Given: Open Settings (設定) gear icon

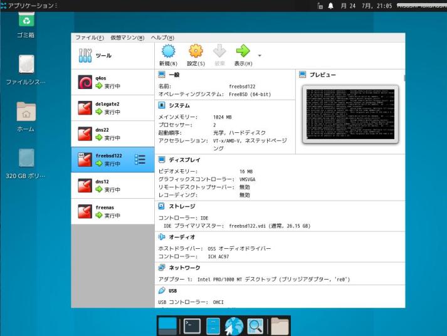Looking at the screenshot, I should coord(196,51).
